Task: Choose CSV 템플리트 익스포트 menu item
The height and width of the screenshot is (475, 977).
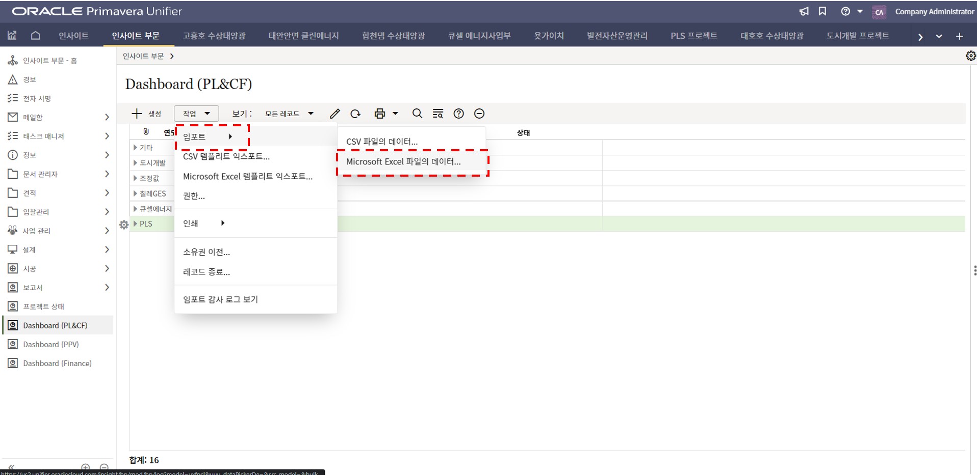Action: [x=226, y=156]
